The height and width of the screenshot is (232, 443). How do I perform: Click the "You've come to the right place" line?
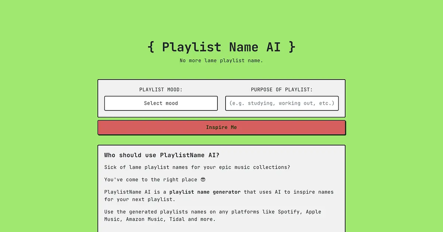(151, 180)
